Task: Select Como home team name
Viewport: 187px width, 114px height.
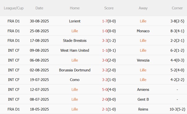Action: 75,80
